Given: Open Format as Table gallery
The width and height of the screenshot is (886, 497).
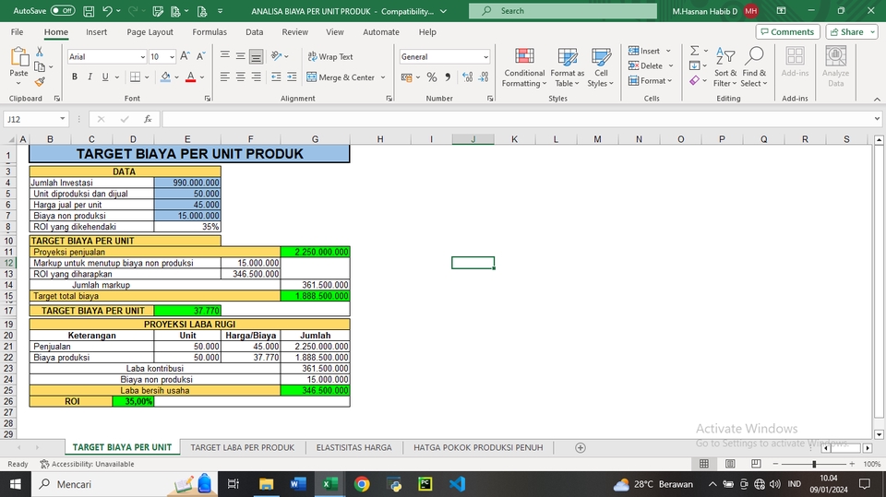Looking at the screenshot, I should point(568,68).
